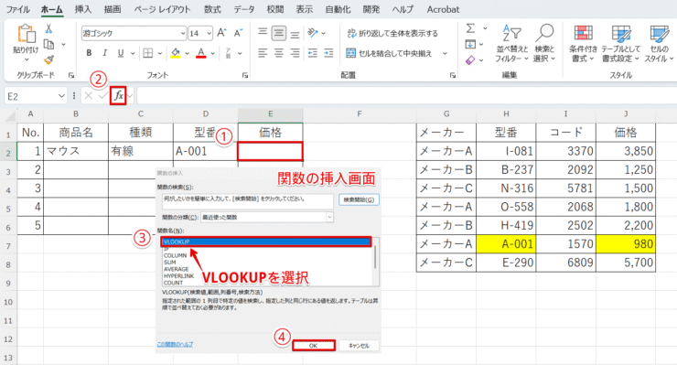Open alignment 配置 group dialog launcher
The image size is (677, 365).
(x=453, y=76)
